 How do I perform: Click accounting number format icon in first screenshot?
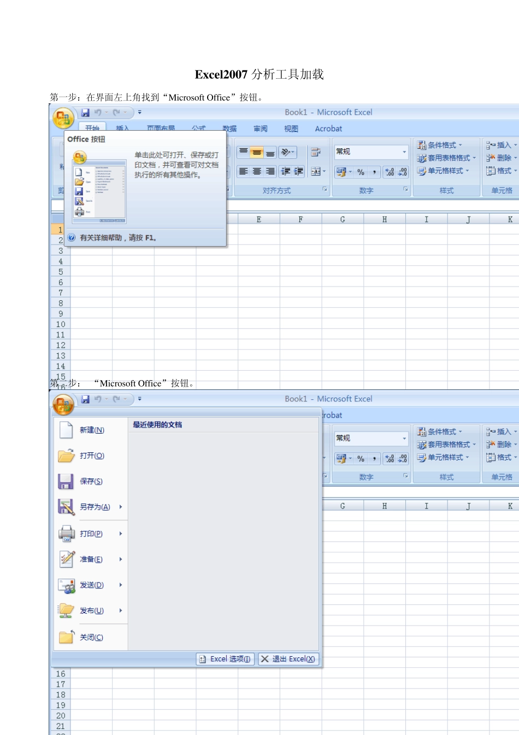[x=341, y=172]
